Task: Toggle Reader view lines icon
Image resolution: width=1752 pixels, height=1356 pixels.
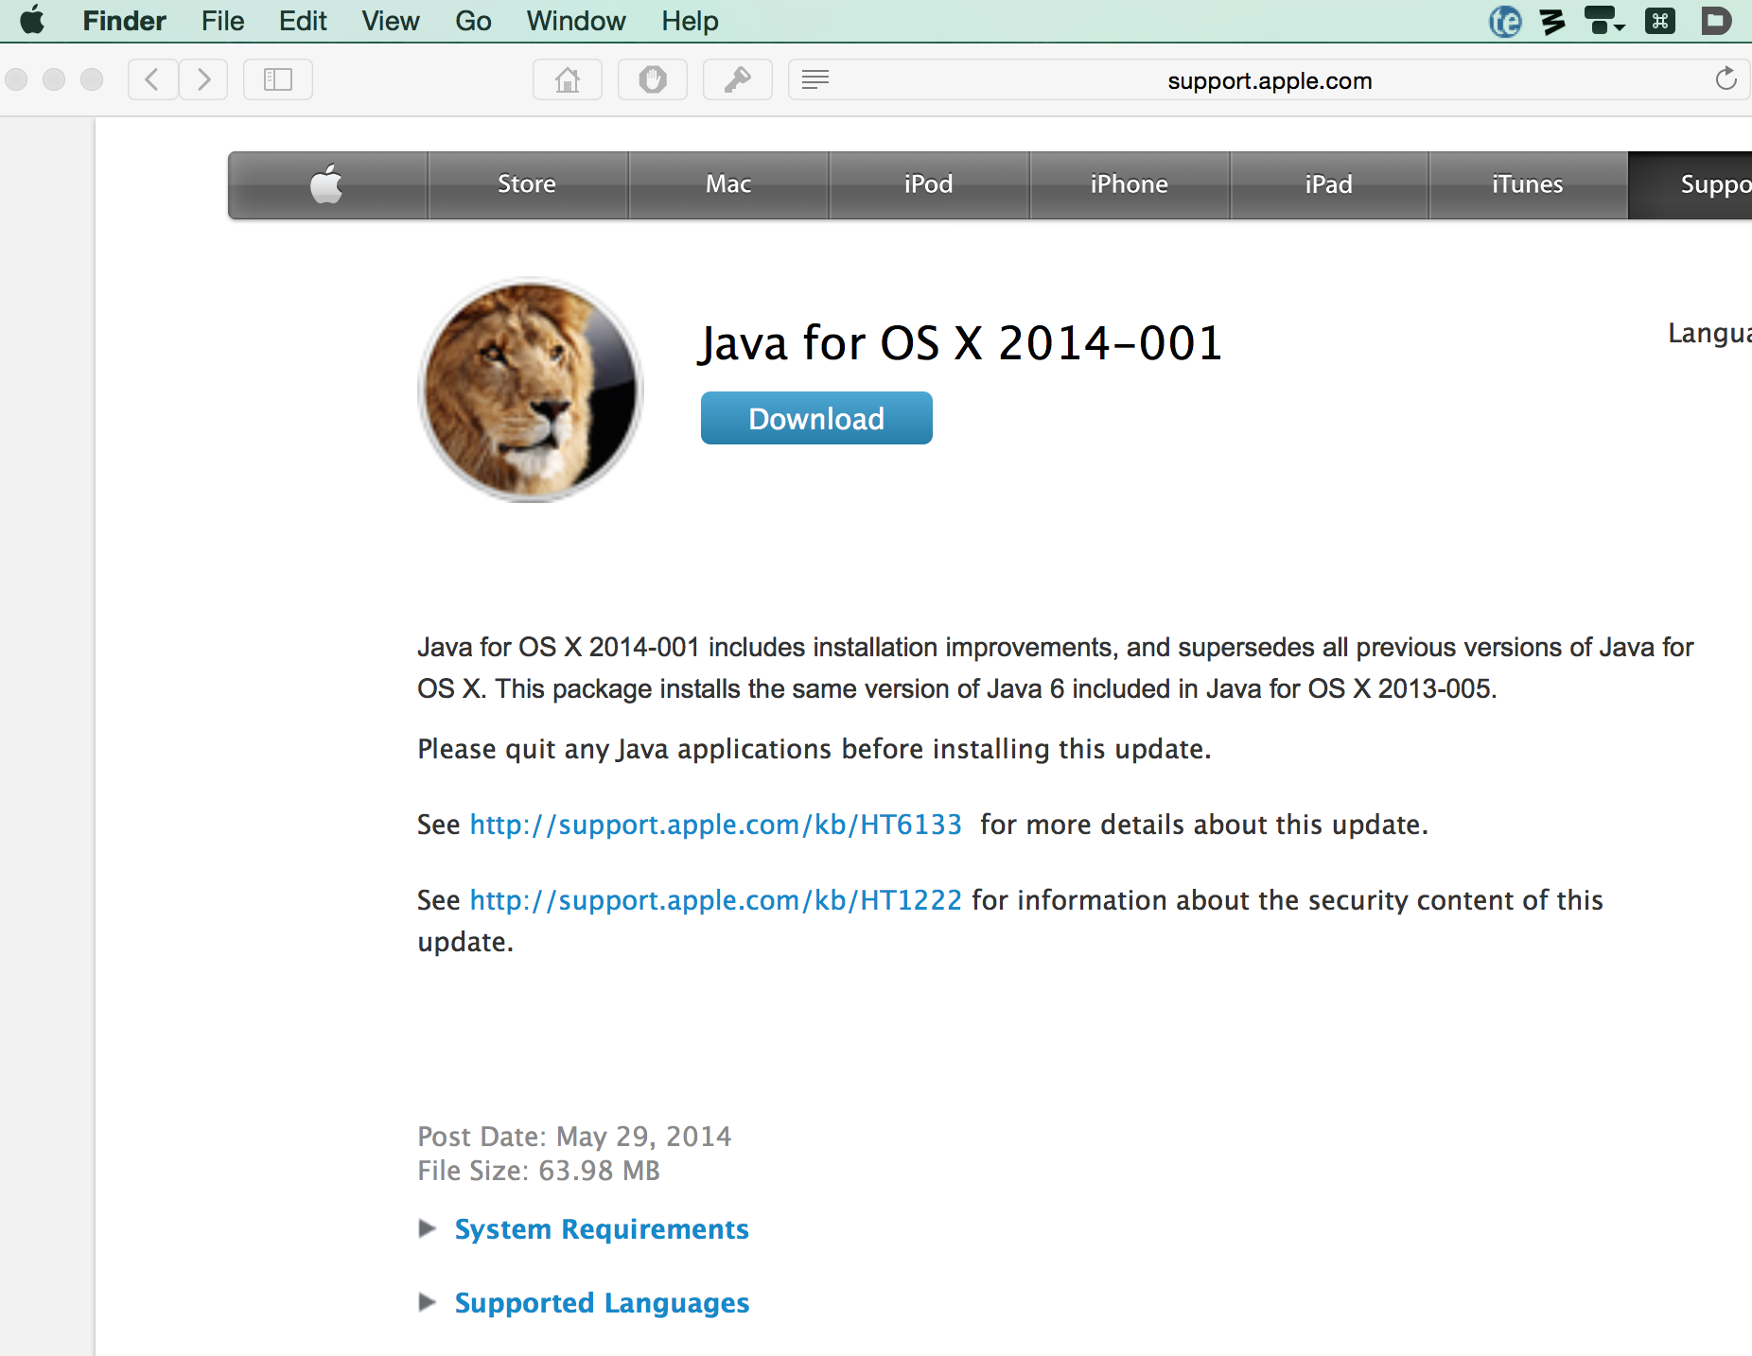Action: click(x=815, y=79)
